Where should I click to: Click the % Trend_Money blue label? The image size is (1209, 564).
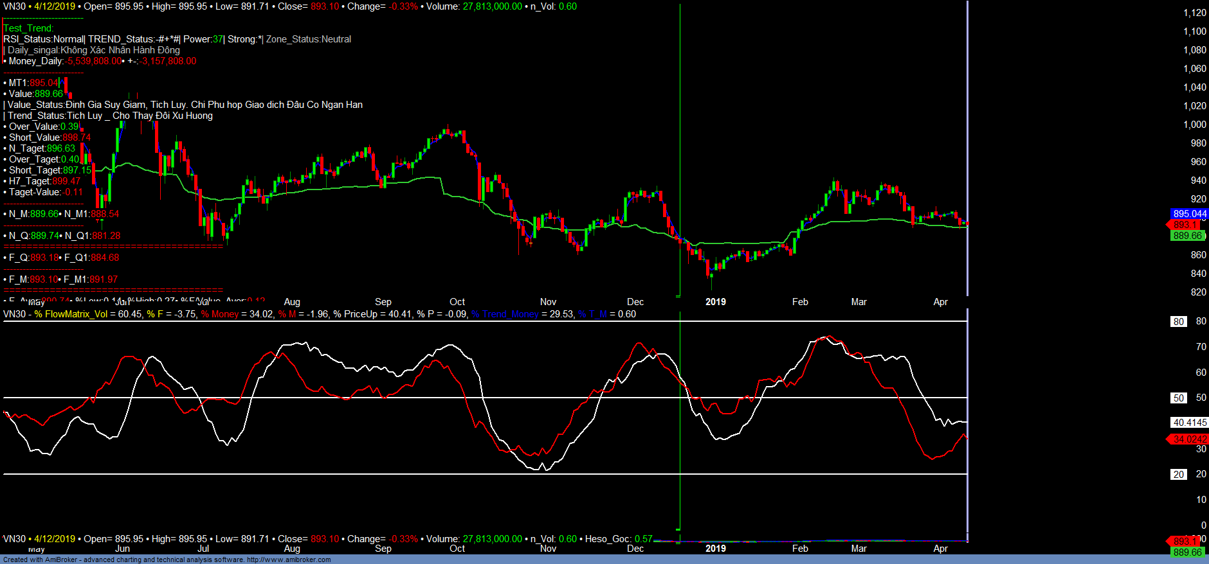coord(505,314)
